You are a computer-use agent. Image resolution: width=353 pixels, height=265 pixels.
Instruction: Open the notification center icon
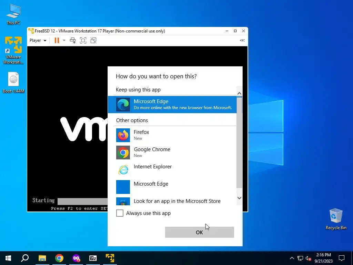(x=342, y=258)
